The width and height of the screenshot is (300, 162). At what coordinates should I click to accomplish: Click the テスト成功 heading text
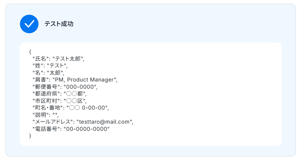(59, 24)
